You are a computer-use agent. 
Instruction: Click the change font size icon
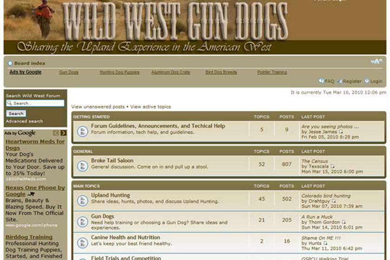(376, 62)
